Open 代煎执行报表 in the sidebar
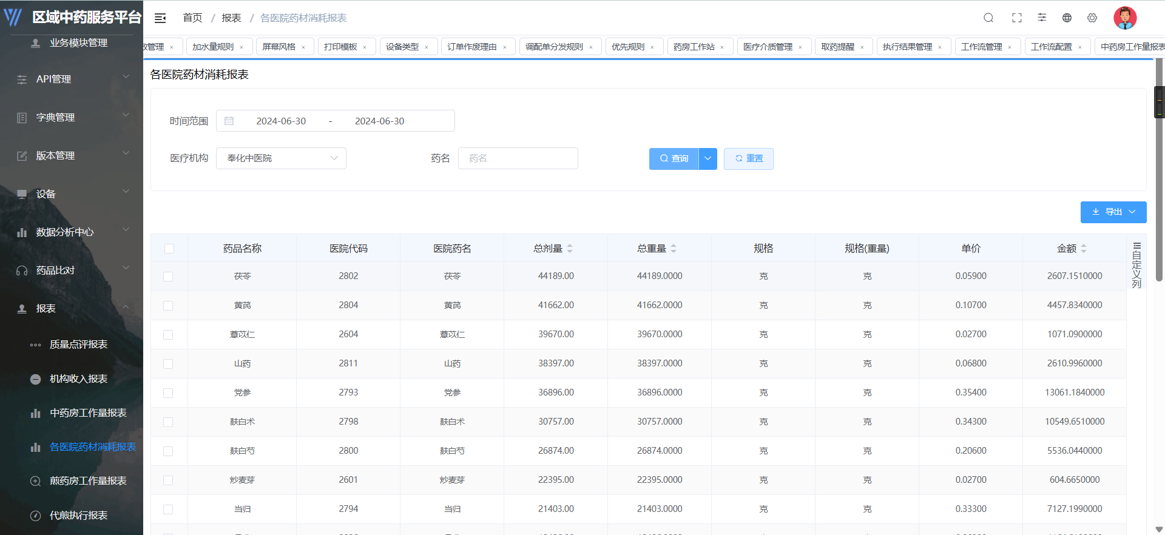This screenshot has height=535, width=1165. (78, 515)
